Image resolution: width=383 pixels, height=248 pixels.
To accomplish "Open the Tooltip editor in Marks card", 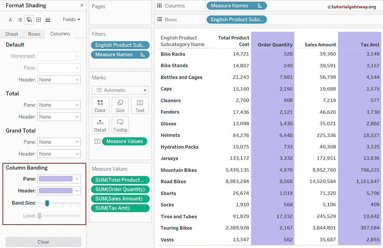I will pyautogui.click(x=120, y=125).
